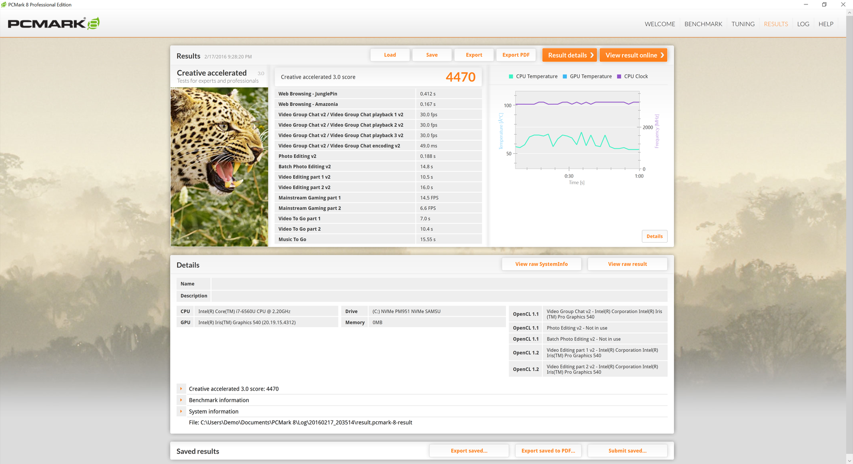853x464 pixels.
Task: Click results date 2/17/2016 9:28:20 PM
Action: [x=228, y=56]
